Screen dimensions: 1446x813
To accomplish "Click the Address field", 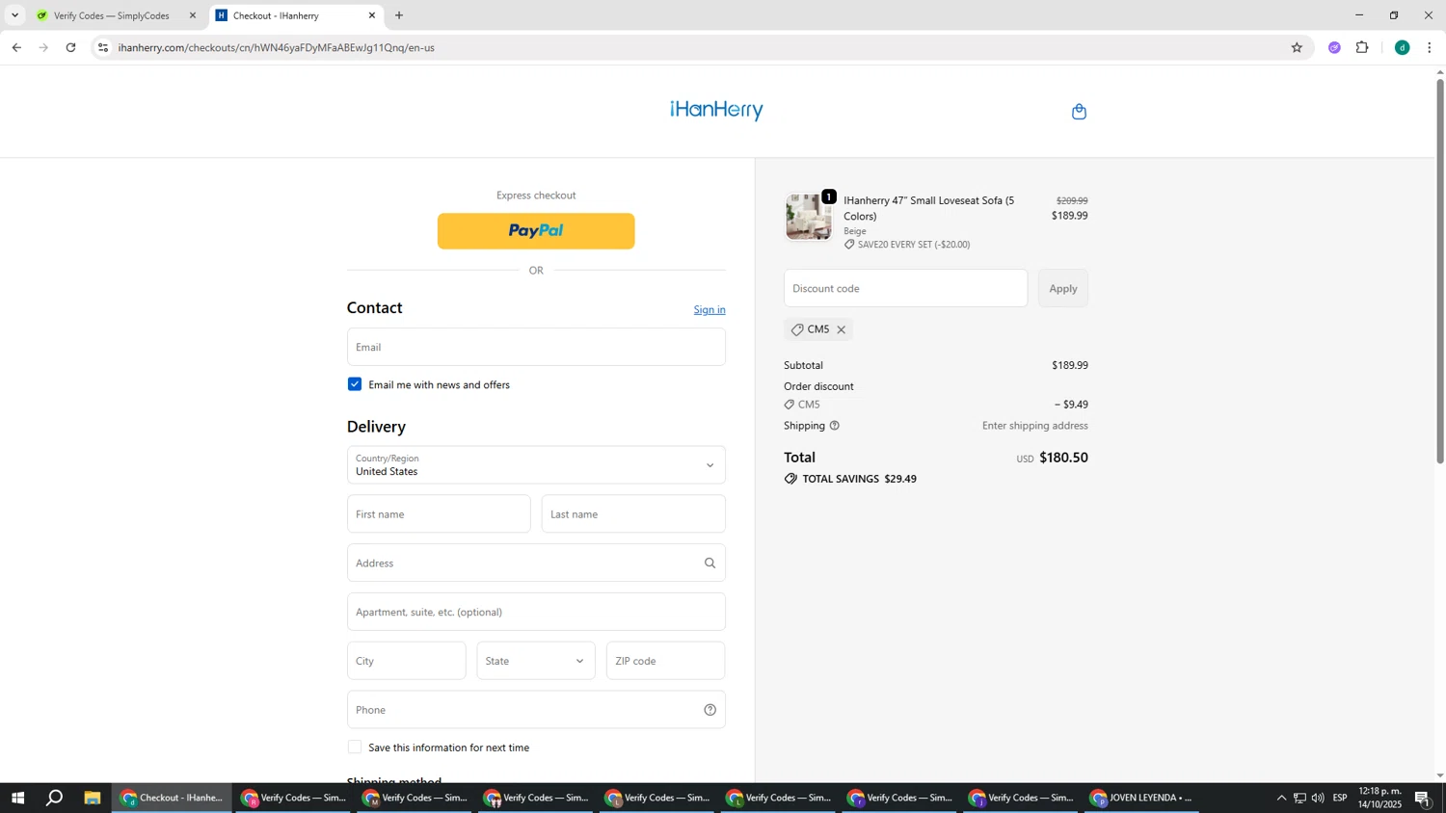I will point(536,564).
